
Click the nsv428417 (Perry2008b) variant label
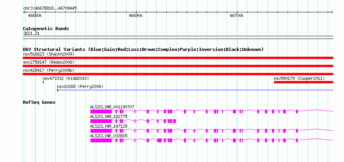click(49, 70)
